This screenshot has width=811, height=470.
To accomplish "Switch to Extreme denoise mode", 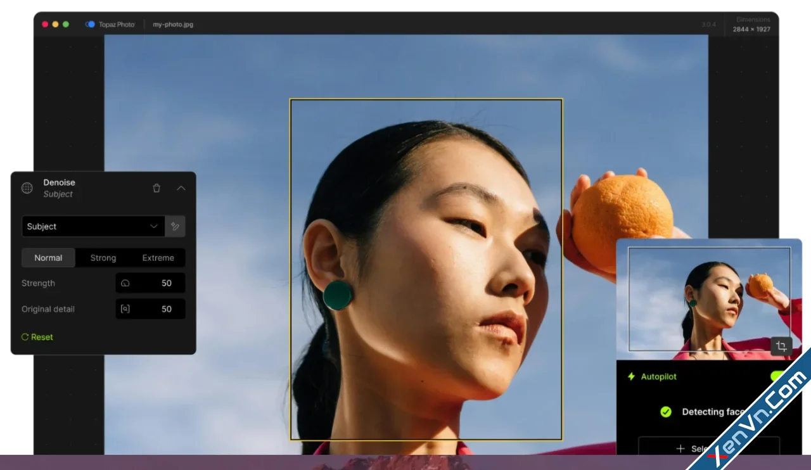I will [158, 258].
